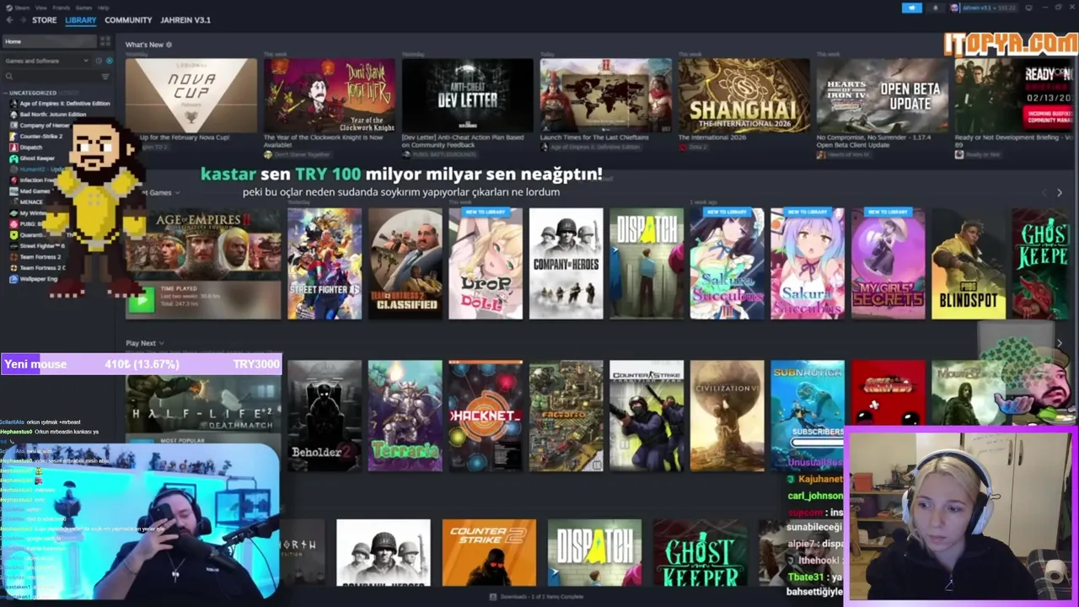Image resolution: width=1079 pixels, height=607 pixels.
Task: Switch to the COMMUNITY tab
Action: pyautogui.click(x=128, y=20)
